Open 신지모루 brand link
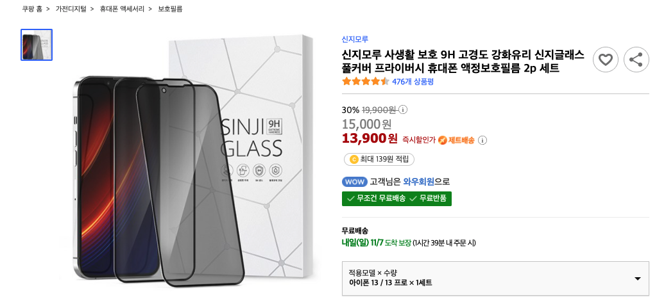 point(355,39)
